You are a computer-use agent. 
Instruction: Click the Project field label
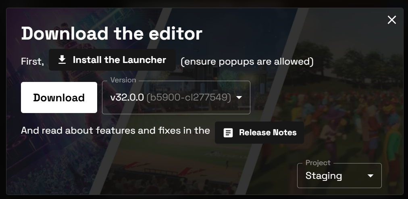318,163
